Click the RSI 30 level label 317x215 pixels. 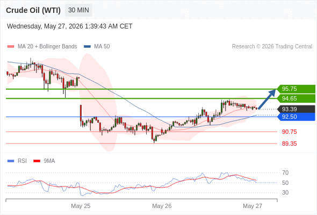point(285,192)
